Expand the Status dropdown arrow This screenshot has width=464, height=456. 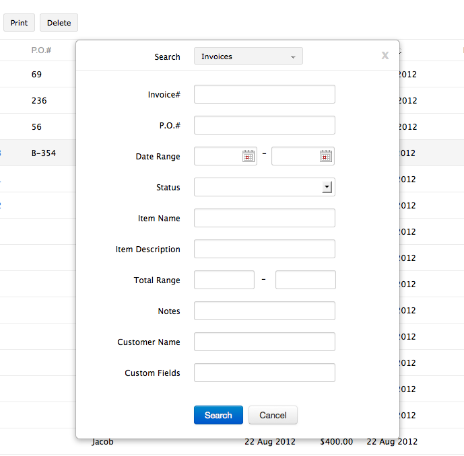pyautogui.click(x=327, y=187)
